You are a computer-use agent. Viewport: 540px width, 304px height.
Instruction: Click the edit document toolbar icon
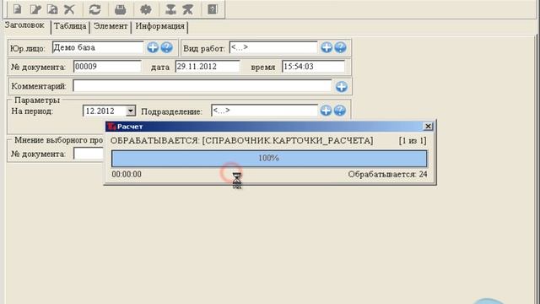click(x=35, y=9)
